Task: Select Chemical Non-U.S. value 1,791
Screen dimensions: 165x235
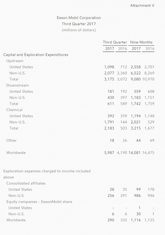Action: pos(109,122)
